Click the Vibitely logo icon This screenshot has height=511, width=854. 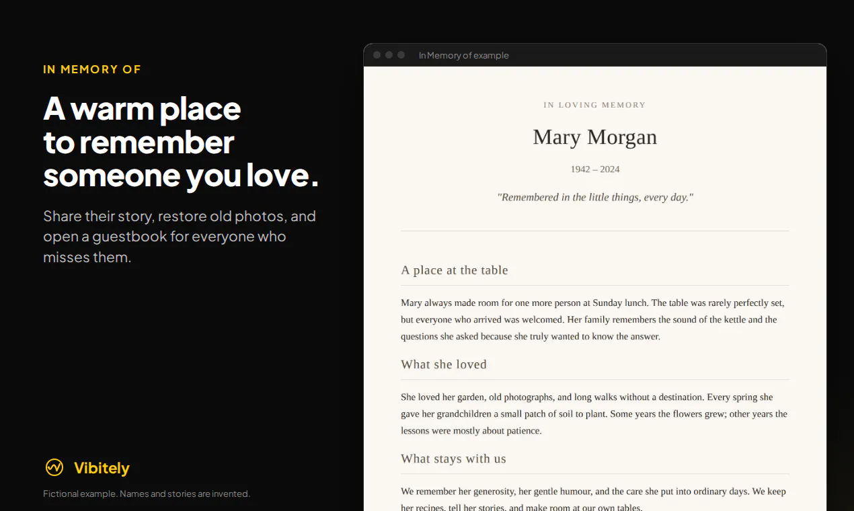point(54,467)
